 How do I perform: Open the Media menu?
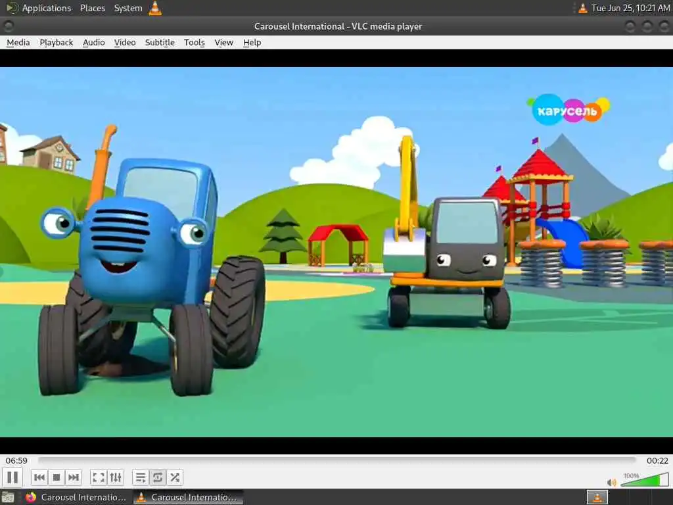click(18, 43)
